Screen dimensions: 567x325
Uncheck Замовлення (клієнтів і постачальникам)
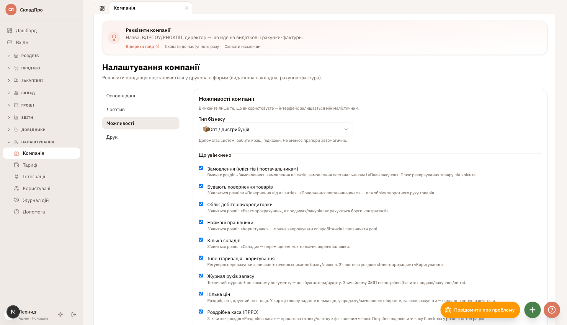tap(201, 168)
